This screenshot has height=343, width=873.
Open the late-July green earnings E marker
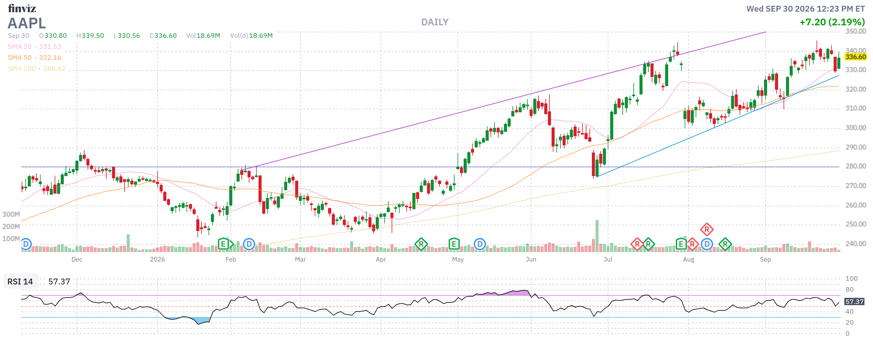point(681,244)
